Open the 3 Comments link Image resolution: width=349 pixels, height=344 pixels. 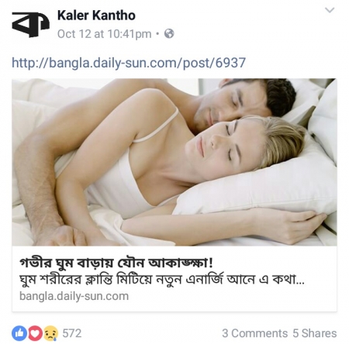pos(254,333)
